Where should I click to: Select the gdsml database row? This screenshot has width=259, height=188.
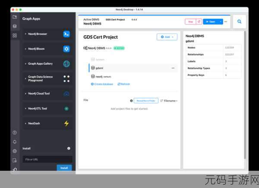(x=133, y=68)
